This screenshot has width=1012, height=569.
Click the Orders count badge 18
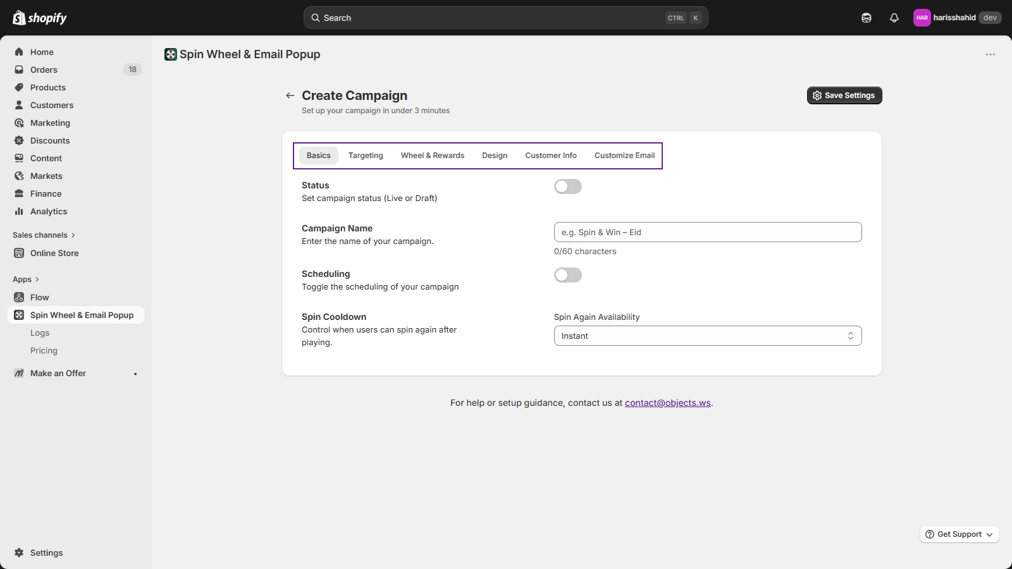click(x=132, y=70)
